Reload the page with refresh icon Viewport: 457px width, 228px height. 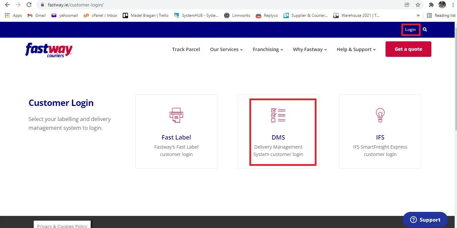tap(29, 5)
